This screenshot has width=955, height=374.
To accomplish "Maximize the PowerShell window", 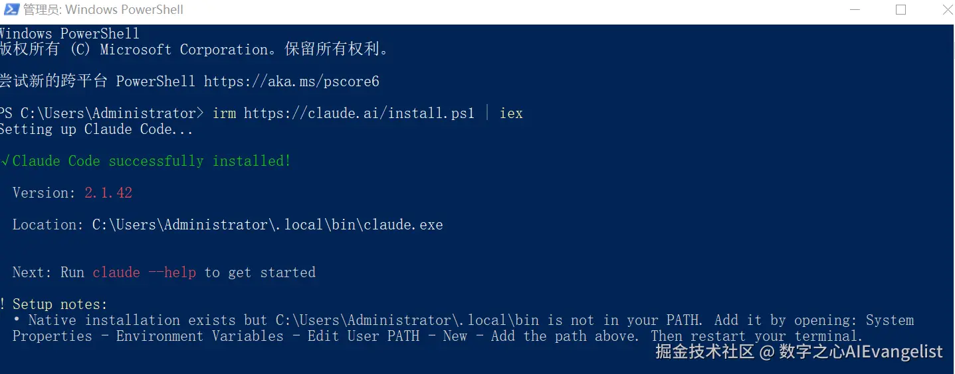I will click(901, 10).
